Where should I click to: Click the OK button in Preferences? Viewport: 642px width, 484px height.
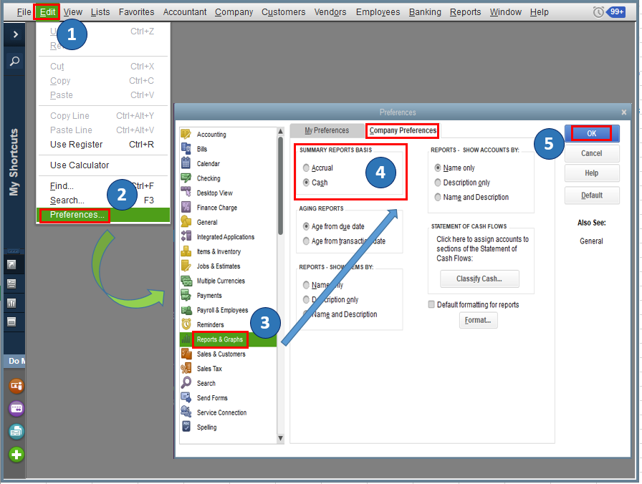coord(592,133)
